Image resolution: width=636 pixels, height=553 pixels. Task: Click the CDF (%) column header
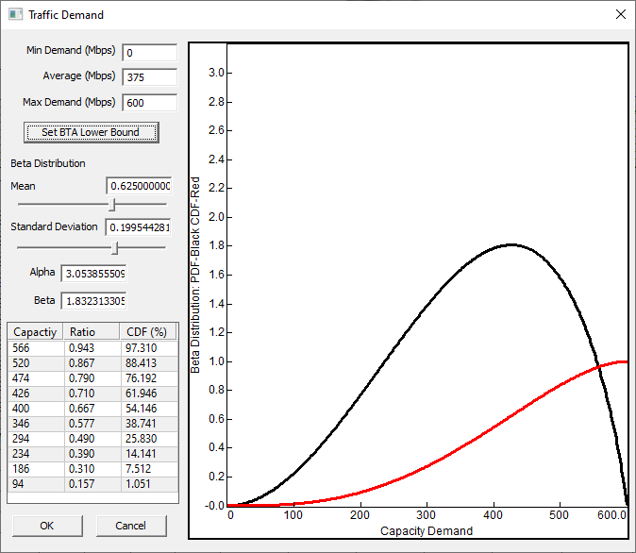click(148, 332)
